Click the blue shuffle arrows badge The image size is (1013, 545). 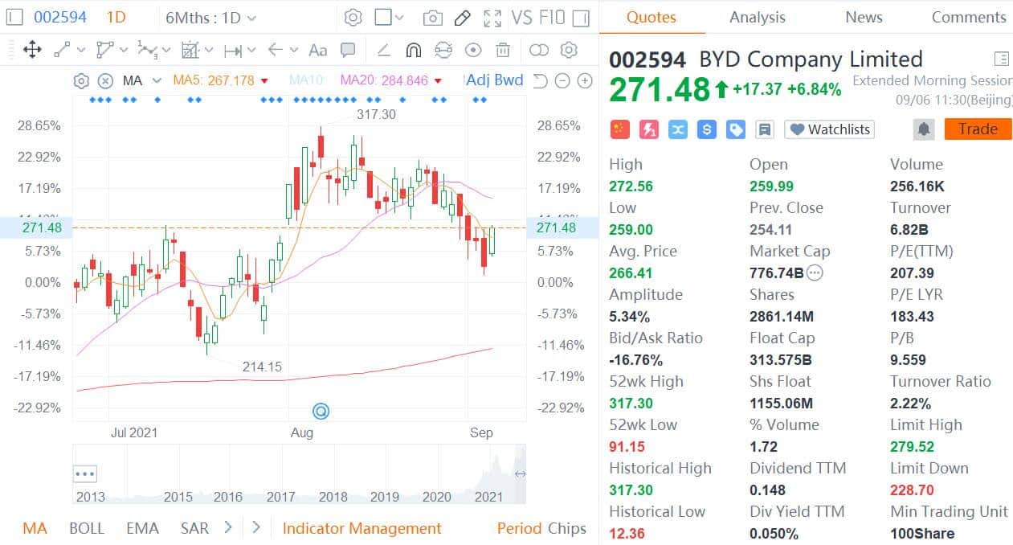coord(678,129)
